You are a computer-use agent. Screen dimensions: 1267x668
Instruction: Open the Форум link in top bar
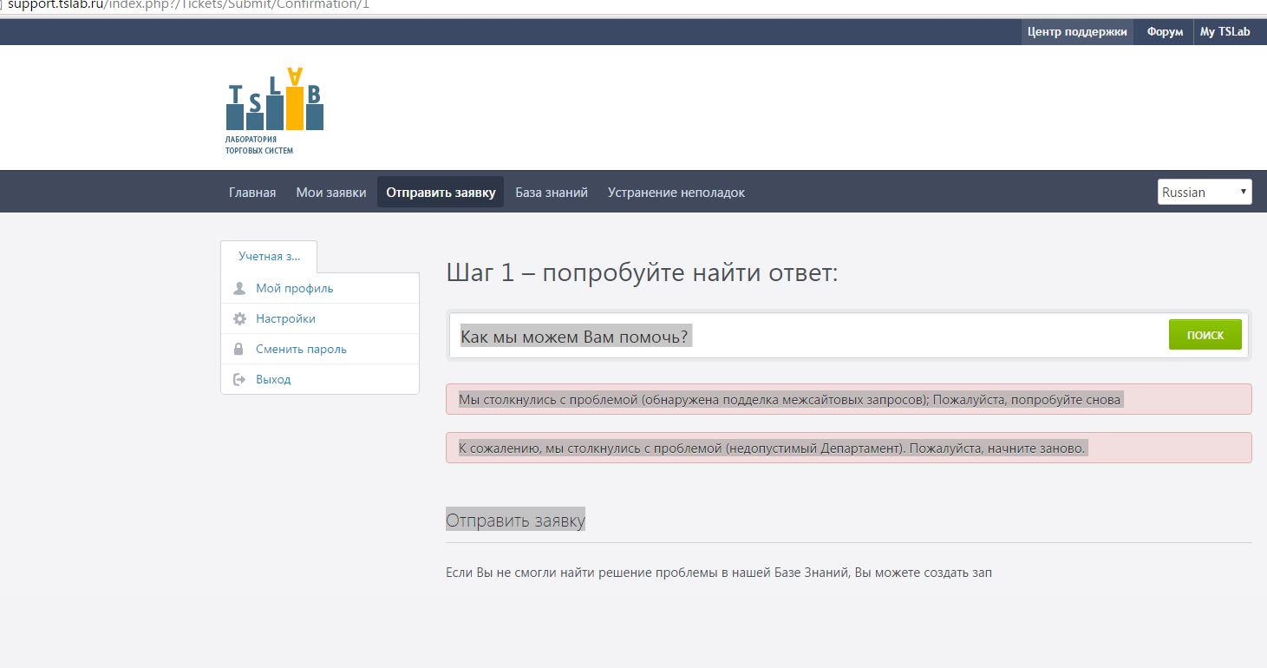click(1165, 32)
